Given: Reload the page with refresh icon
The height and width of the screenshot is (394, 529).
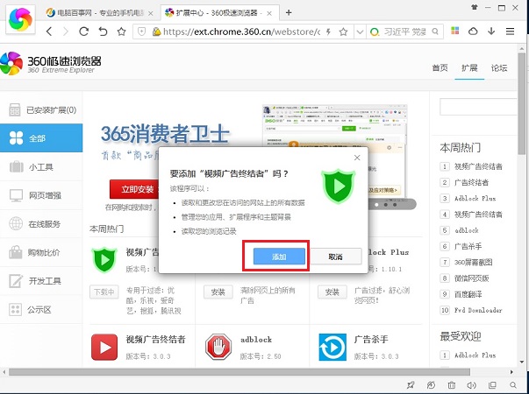Looking at the screenshot, I should pyautogui.click(x=83, y=32).
